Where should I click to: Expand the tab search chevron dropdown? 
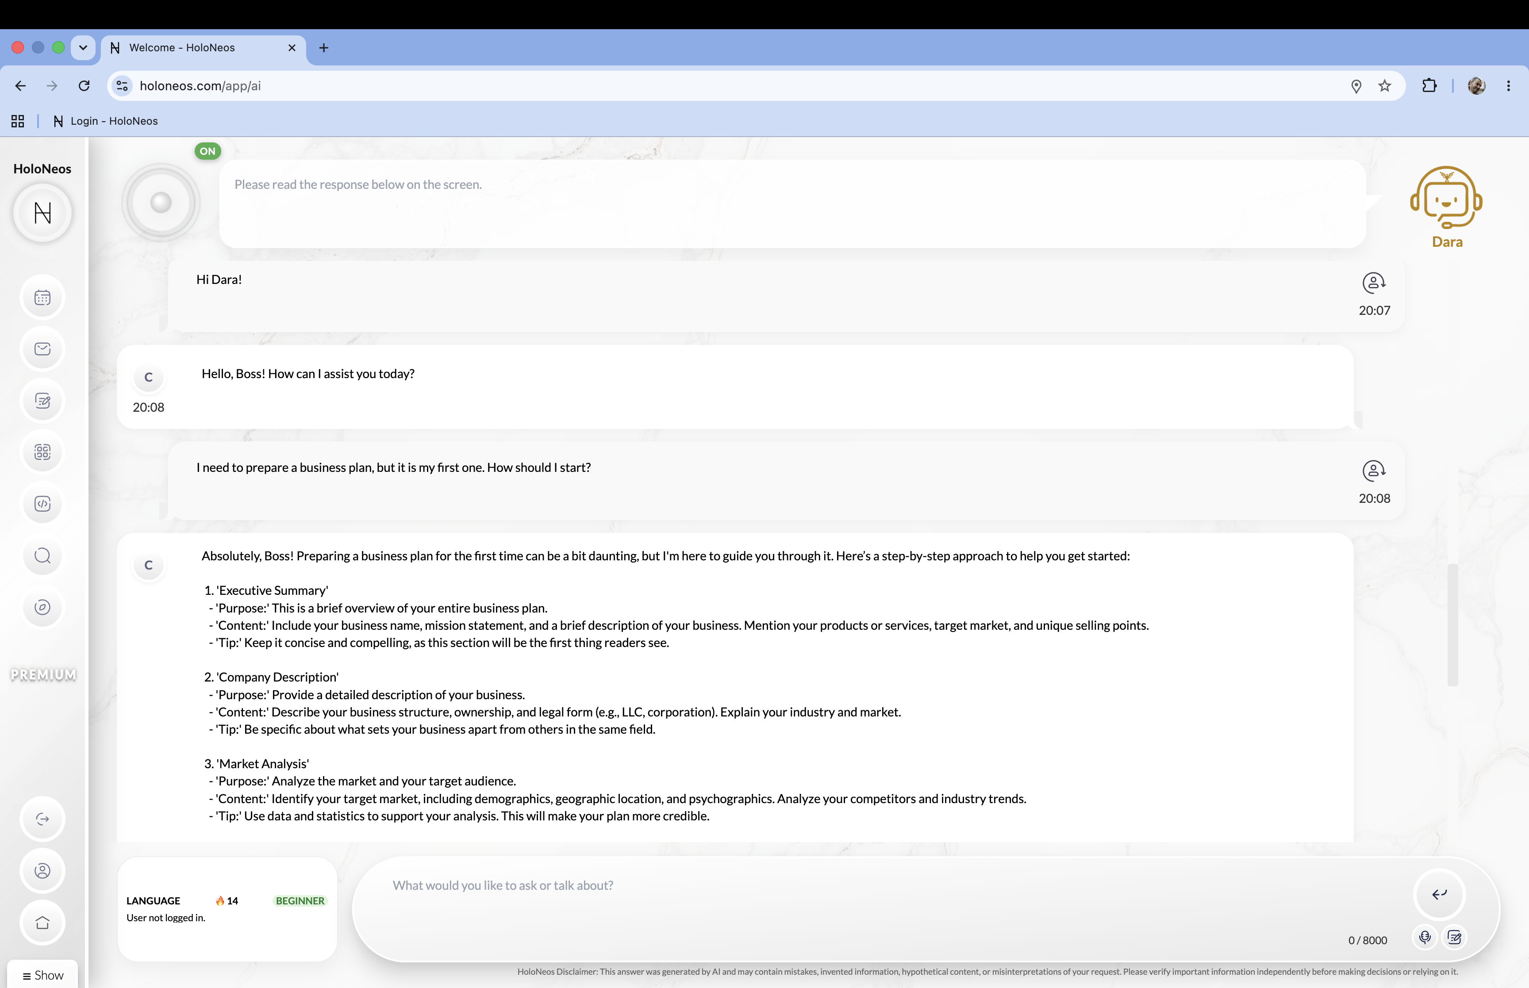83,47
